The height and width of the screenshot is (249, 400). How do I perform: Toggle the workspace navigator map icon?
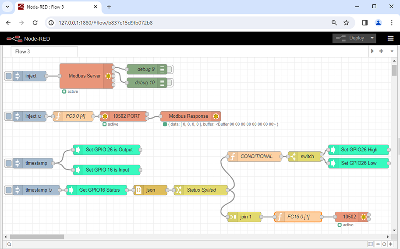[x=371, y=244]
